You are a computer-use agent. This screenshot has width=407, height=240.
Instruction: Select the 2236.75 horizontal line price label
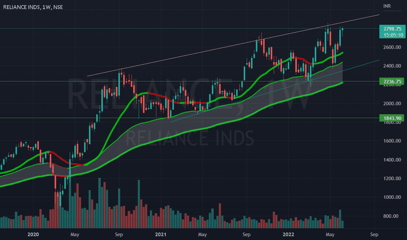coord(392,82)
